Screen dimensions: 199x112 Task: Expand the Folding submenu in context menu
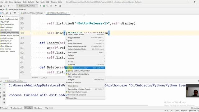coord(85,58)
